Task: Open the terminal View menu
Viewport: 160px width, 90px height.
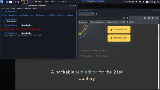Action: (13, 8)
